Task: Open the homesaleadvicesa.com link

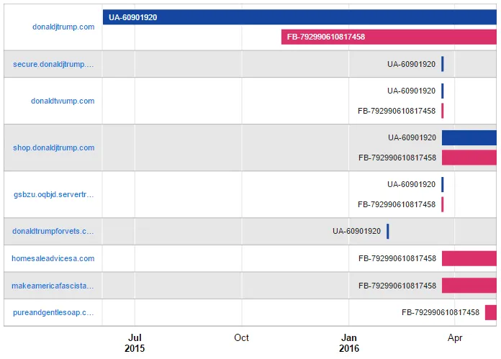Action: click(x=53, y=258)
